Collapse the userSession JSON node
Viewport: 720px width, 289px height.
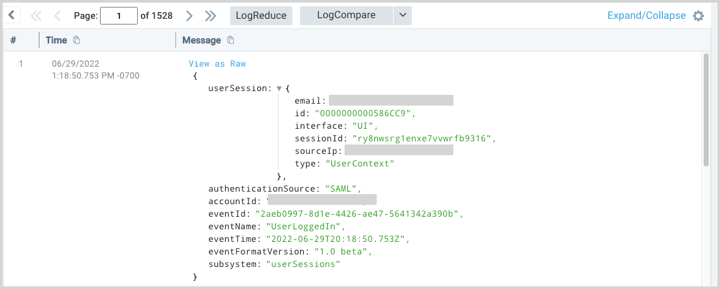(279, 89)
